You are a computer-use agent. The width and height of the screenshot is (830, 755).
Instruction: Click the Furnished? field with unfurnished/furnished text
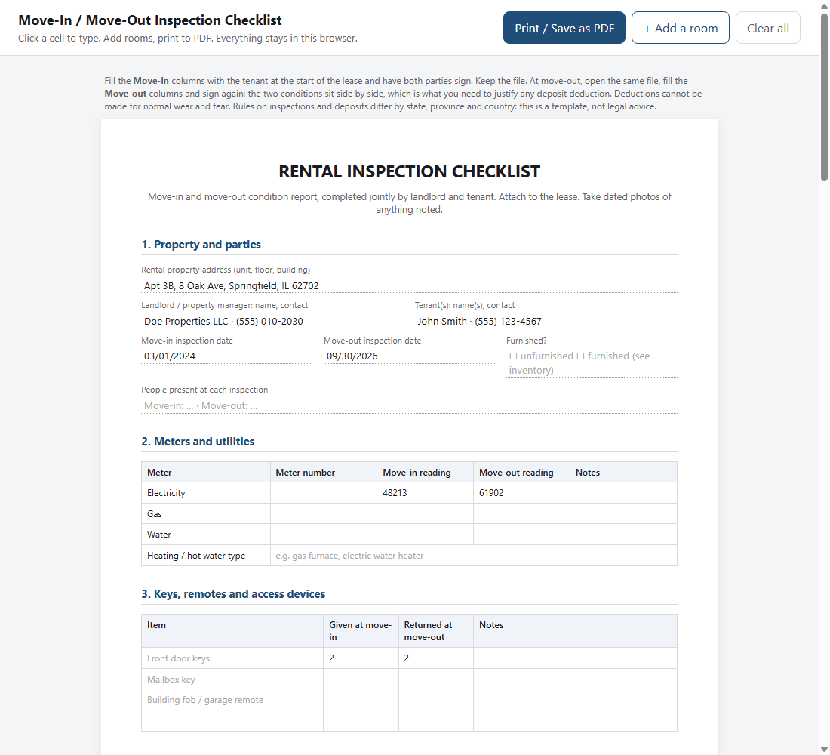592,363
